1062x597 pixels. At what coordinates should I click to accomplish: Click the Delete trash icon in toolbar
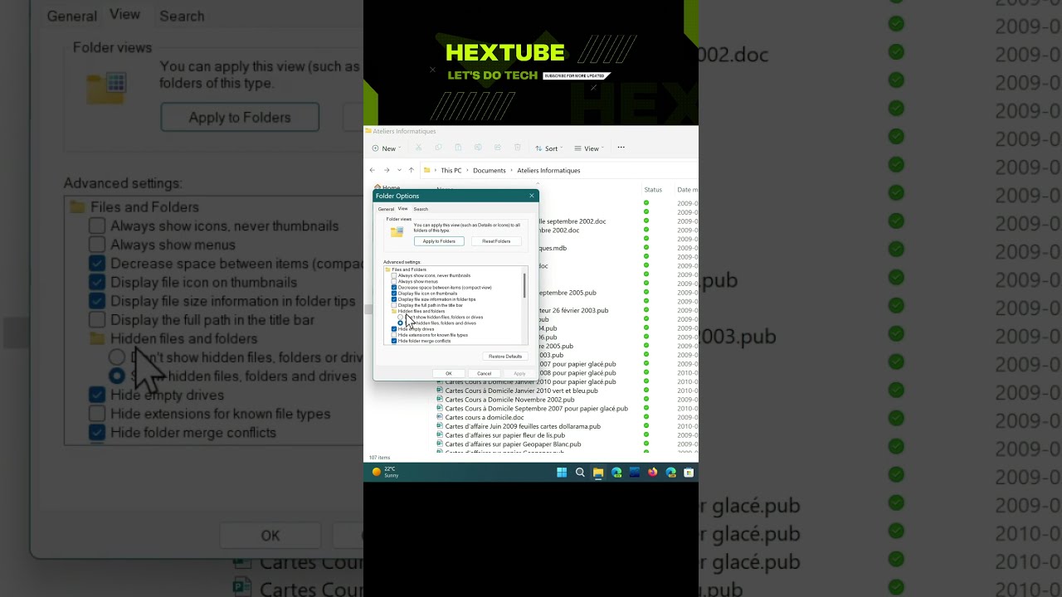518,148
